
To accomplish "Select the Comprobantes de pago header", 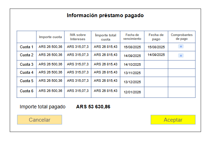I will pos(181,37).
